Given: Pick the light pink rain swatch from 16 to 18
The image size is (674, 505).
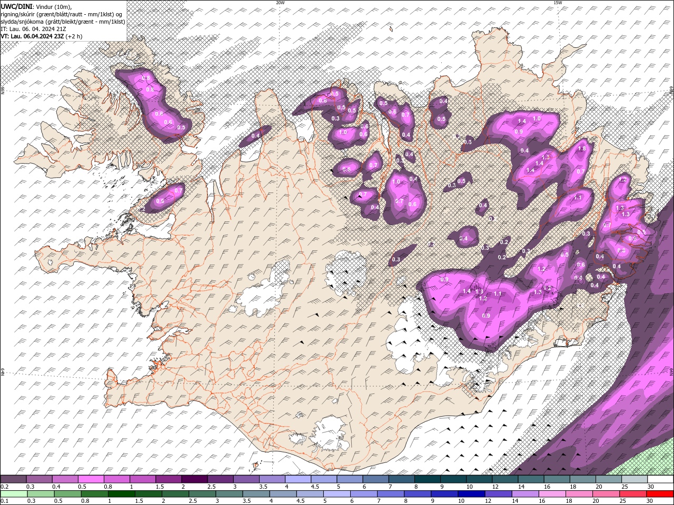Looking at the screenshot, I should click(x=552, y=493).
